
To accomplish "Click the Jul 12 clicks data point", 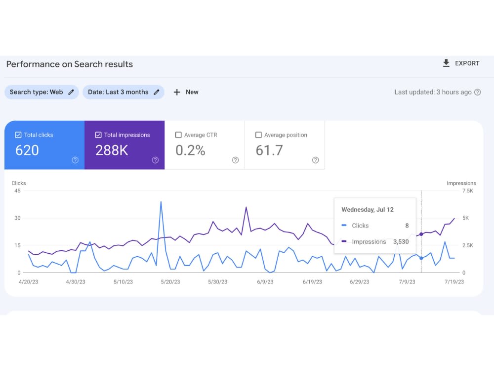I will click(421, 258).
